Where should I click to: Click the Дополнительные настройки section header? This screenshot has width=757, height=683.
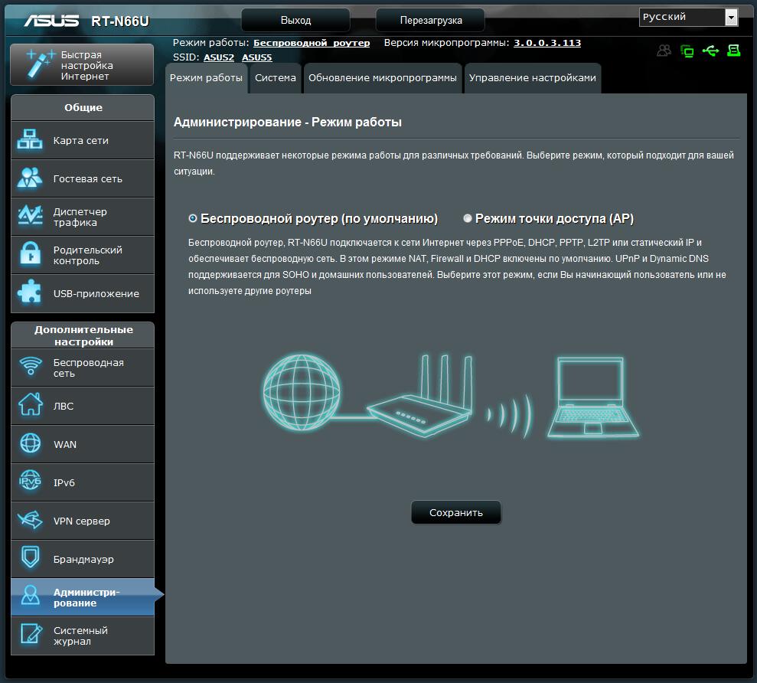[83, 335]
